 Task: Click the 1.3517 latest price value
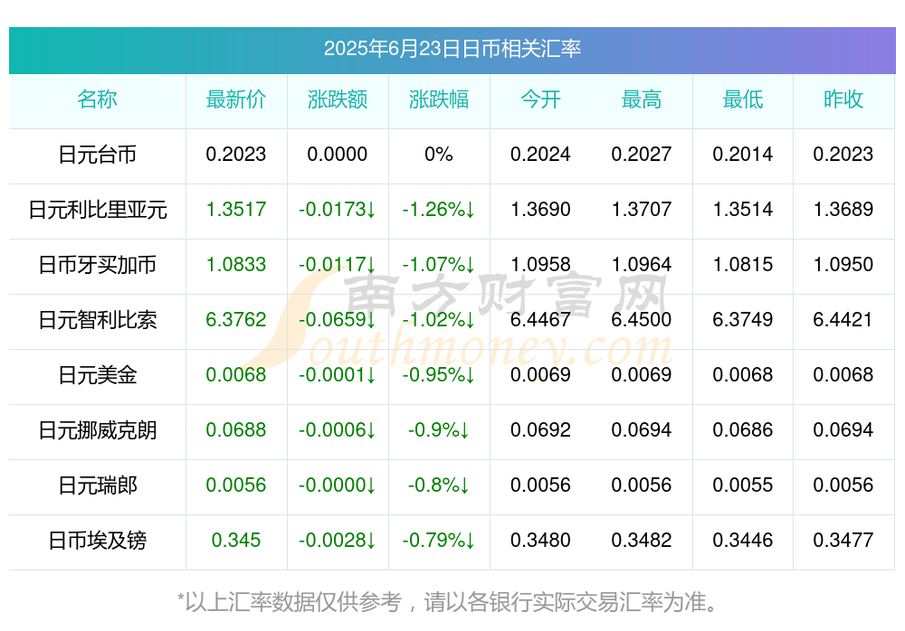(236, 210)
